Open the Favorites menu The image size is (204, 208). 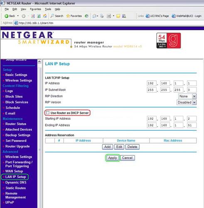click(35, 9)
